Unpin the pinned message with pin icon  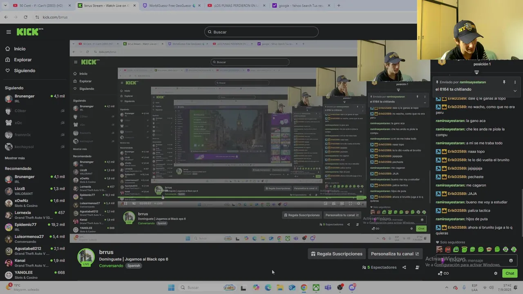click(x=504, y=82)
